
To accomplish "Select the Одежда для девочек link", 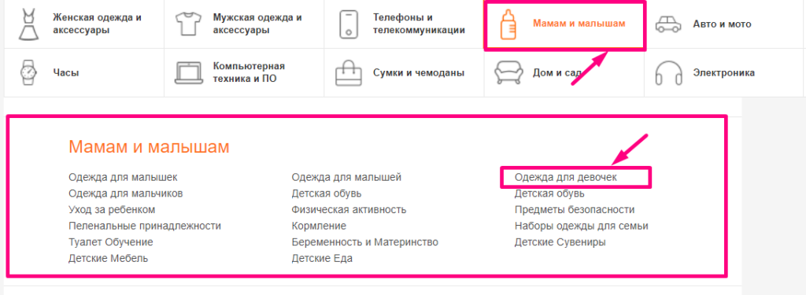I will (565, 177).
